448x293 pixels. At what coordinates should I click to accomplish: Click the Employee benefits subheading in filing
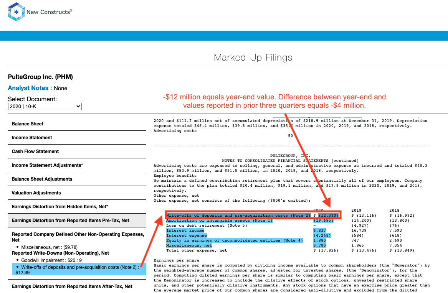175,176
